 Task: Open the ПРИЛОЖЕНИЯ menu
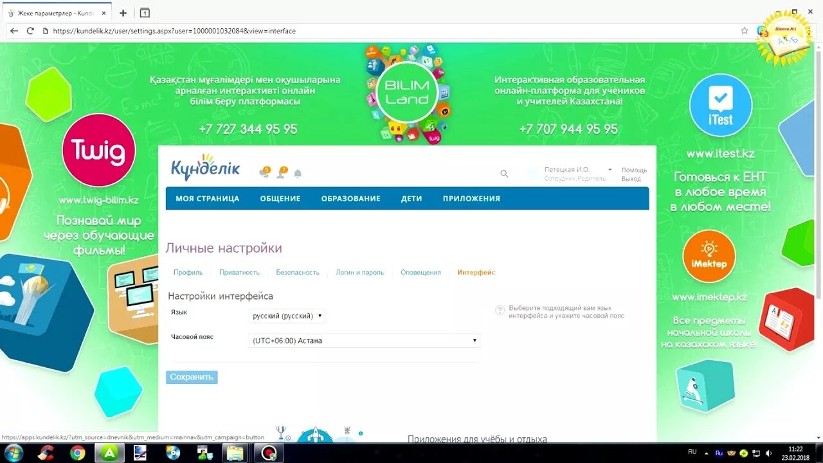tap(471, 199)
